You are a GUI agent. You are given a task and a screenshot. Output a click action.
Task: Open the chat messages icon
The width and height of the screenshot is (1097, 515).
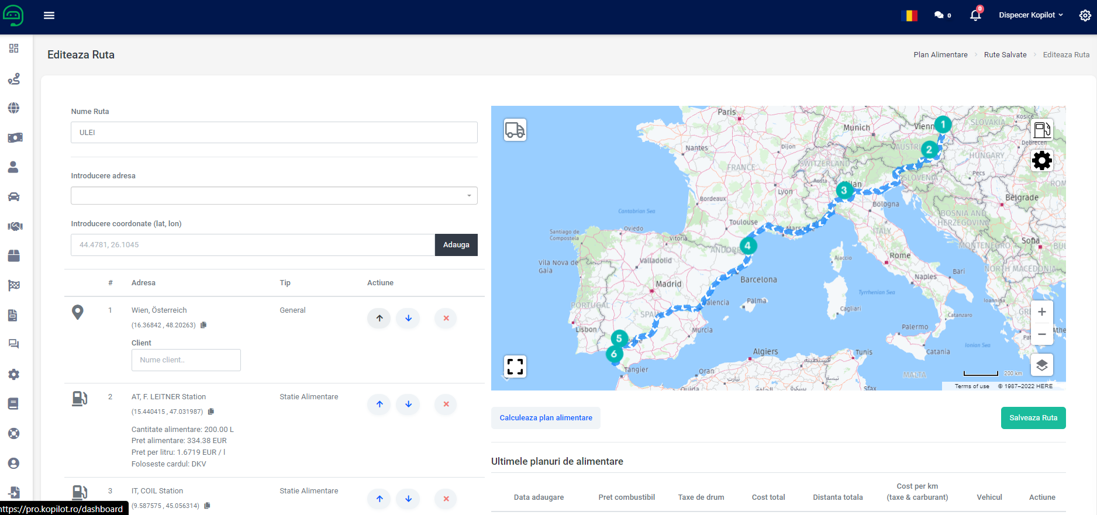tap(939, 15)
